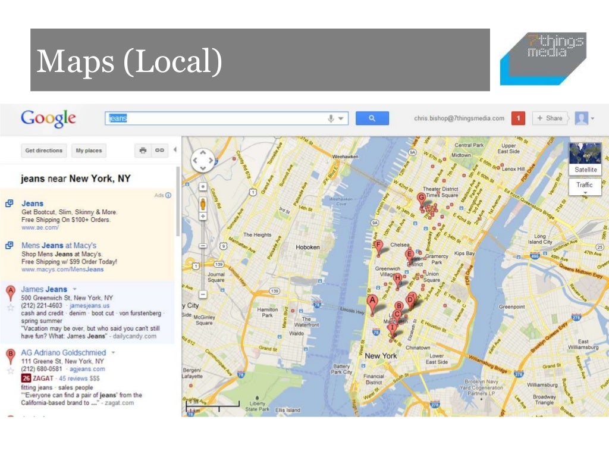Expand dropdown arrow next to James Jeans
Image resolution: width=609 pixels, height=457 pixels.
coord(74,289)
